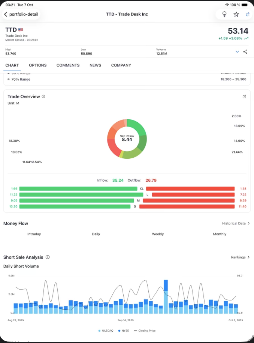Tap the Inflow total 35.24
Viewport: 254px width, 343px height.
pyautogui.click(x=118, y=181)
